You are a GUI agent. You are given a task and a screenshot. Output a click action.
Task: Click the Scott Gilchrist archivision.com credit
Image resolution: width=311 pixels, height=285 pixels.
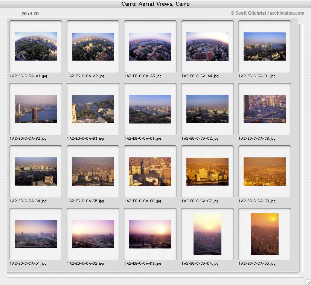[267, 13]
